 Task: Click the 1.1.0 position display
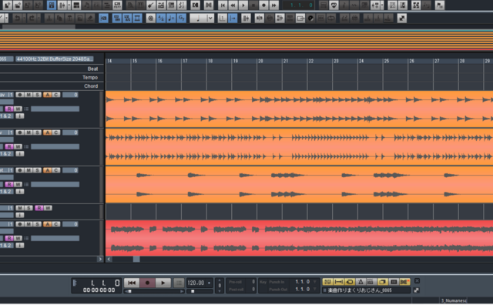tap(299, 5)
